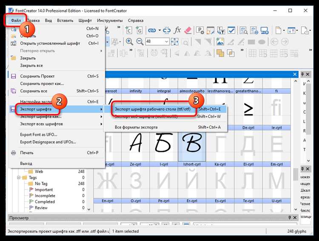The height and width of the screenshot is (241, 319).
Task: Select the greater-than-or-equal glyph cell
Action: tap(248, 109)
